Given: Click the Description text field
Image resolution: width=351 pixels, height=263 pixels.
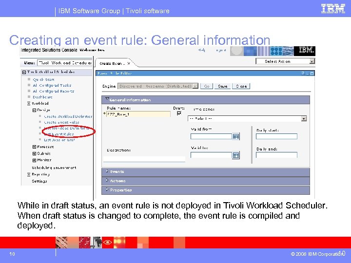Looking at the screenshot, I should click(144, 159).
